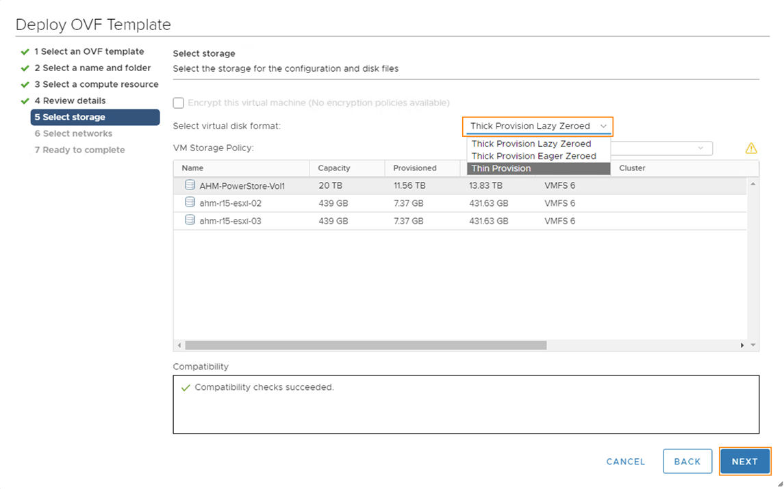This screenshot has width=784, height=489.
Task: Click the checkmark beside Select a compute resource
Action: coord(25,84)
